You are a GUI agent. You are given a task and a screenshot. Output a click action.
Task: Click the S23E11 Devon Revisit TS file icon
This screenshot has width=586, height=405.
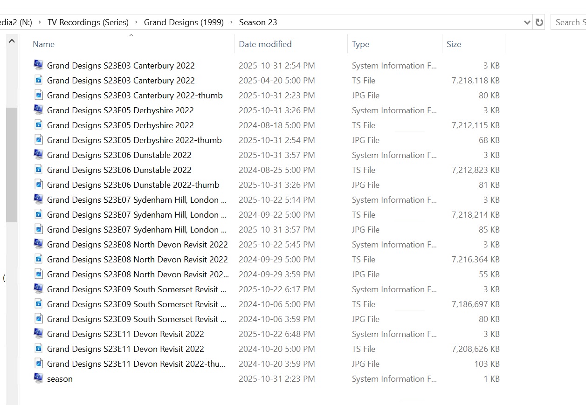39,349
